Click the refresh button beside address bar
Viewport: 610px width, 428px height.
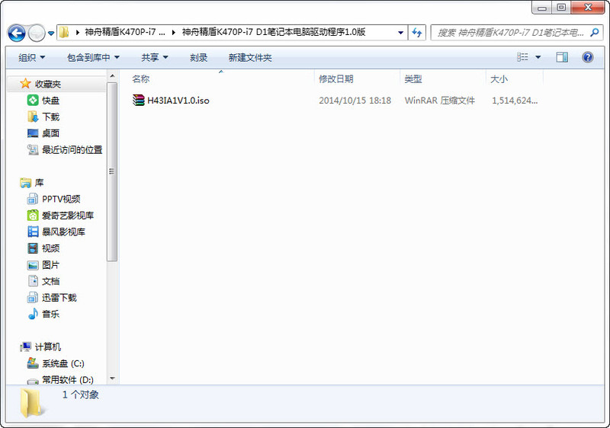(x=417, y=33)
